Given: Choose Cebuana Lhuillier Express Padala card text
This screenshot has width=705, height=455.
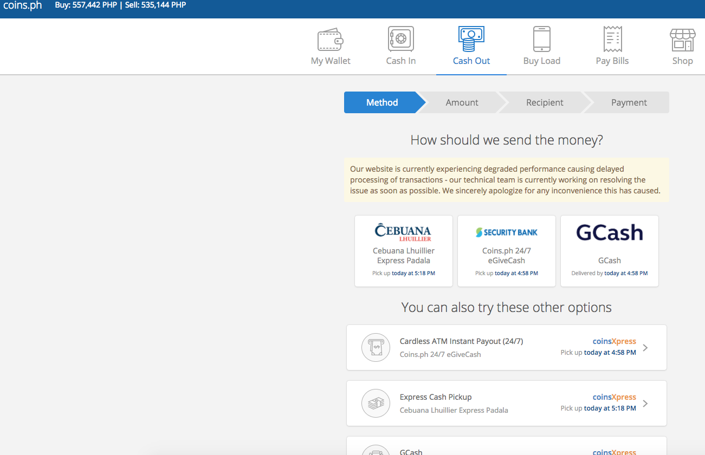Looking at the screenshot, I should pos(404,256).
